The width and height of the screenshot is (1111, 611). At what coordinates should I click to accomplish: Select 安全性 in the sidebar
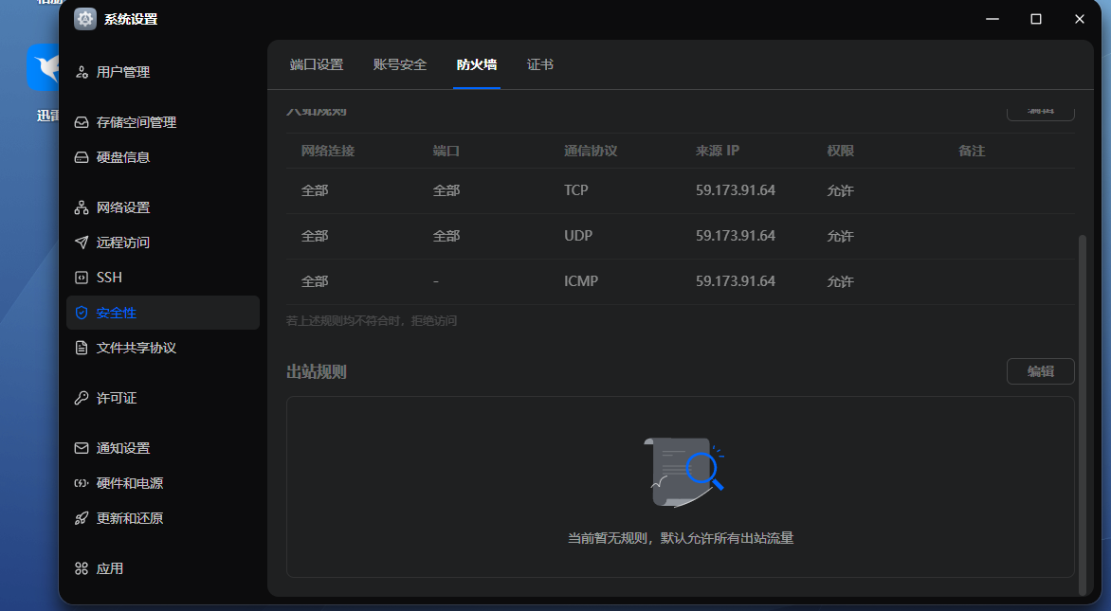(x=163, y=313)
